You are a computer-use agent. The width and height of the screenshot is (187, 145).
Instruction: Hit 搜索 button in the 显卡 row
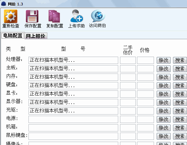(180, 94)
